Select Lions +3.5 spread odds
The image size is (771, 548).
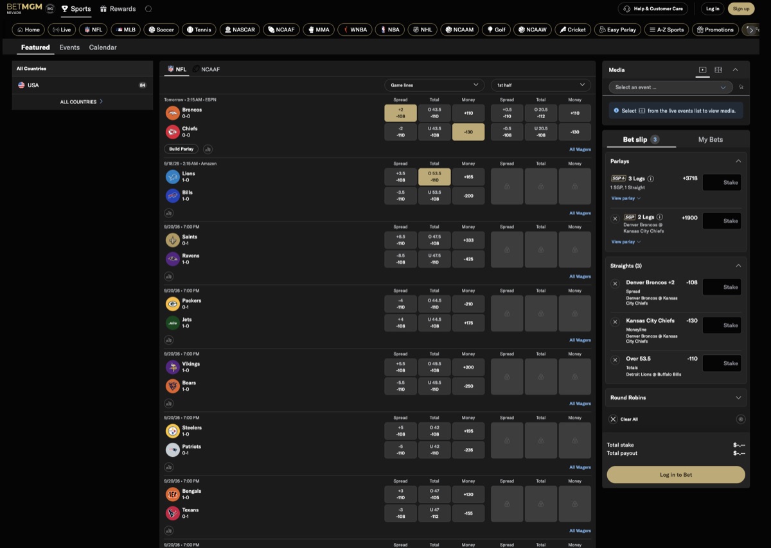[400, 176]
